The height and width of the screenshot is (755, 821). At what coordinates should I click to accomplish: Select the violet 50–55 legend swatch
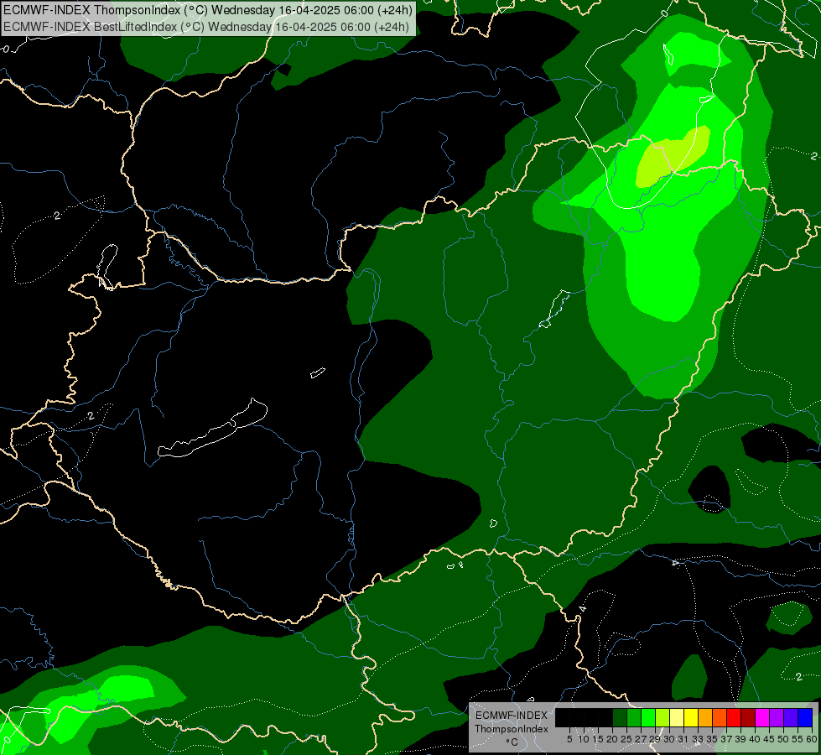791,717
